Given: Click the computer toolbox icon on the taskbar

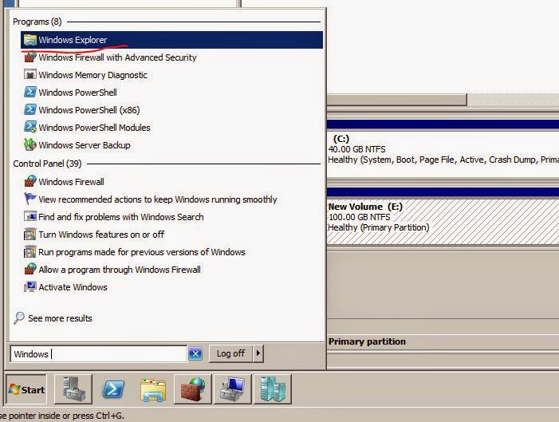Looking at the screenshot, I should point(233,389).
